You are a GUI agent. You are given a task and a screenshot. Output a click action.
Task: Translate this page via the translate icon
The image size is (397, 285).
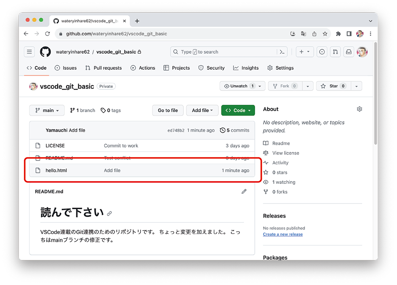[x=303, y=34]
